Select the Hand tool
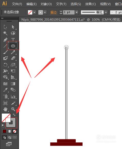 (x=5, y=109)
